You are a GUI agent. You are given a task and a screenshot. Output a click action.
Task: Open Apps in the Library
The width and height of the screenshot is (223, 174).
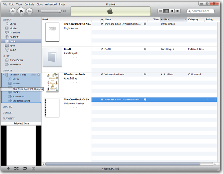click(12, 46)
